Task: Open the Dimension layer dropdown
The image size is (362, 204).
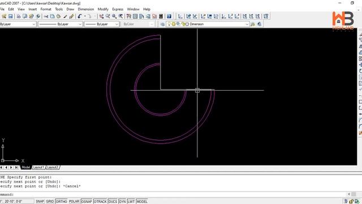Action: pyautogui.click(x=247, y=24)
